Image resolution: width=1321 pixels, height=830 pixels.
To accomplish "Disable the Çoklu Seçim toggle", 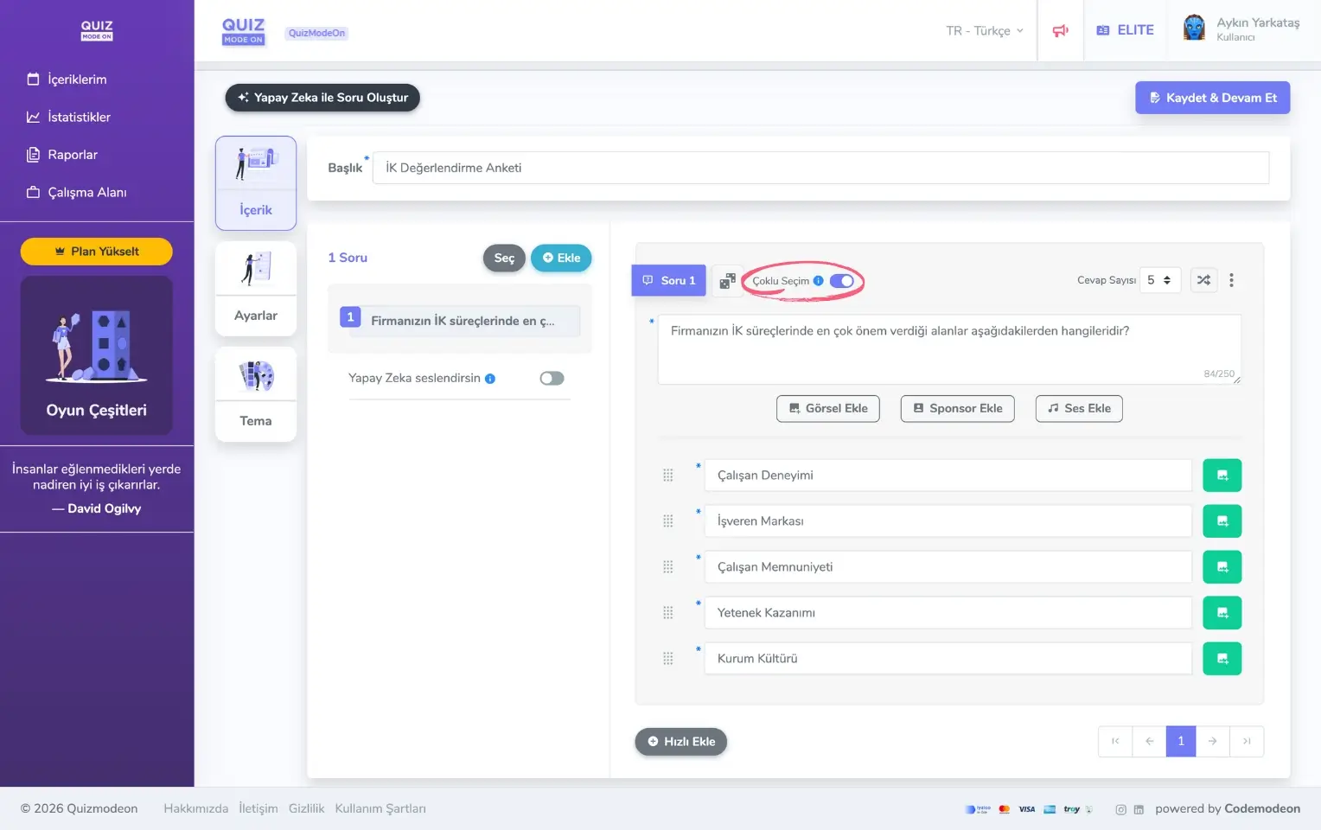I will (x=841, y=281).
